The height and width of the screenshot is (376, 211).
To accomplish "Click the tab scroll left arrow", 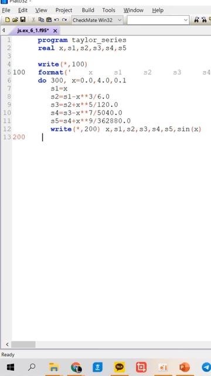I will (x=4, y=31).
